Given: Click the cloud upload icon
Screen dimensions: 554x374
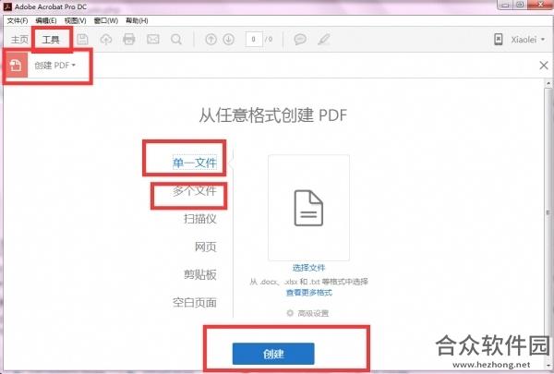Looking at the screenshot, I should [x=106, y=39].
